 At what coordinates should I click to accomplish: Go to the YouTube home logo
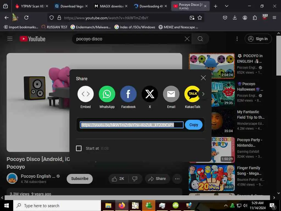pyautogui.click(x=32, y=39)
